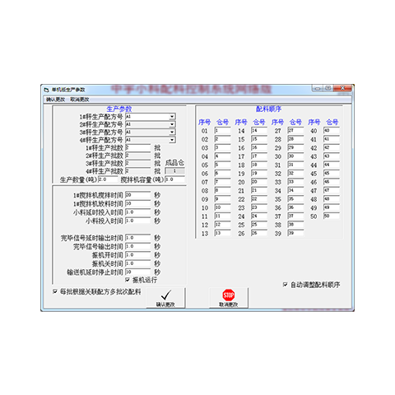Screen dimensions: 395x395
Task: Open the 确认更改 menu item
Action: click(x=55, y=100)
